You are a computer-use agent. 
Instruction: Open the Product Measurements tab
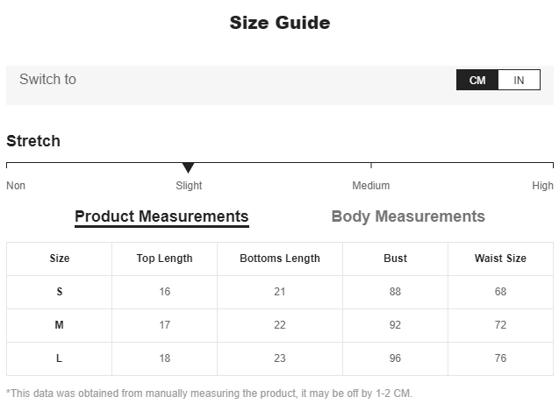(161, 216)
